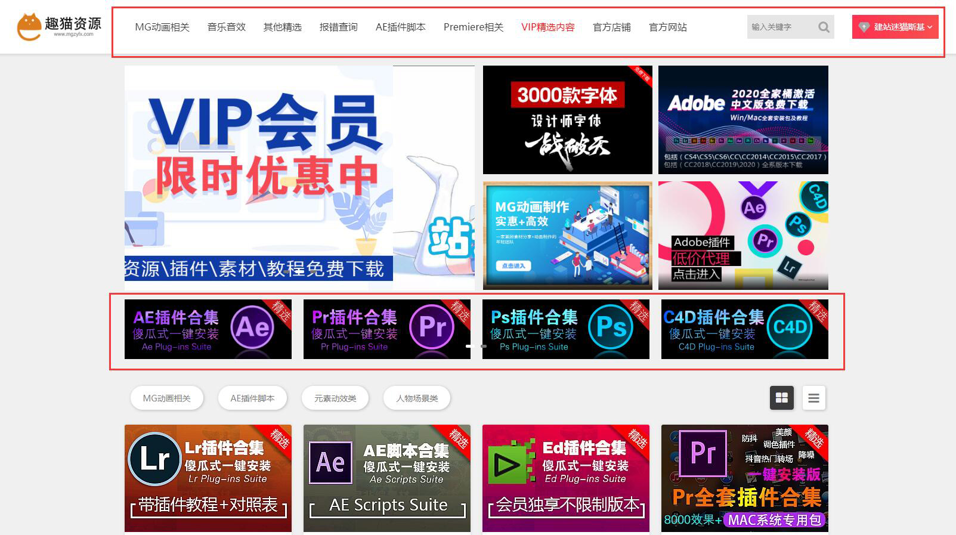Filter by 人物场景类 tag
Screen dimensions: 956x535
(x=417, y=398)
